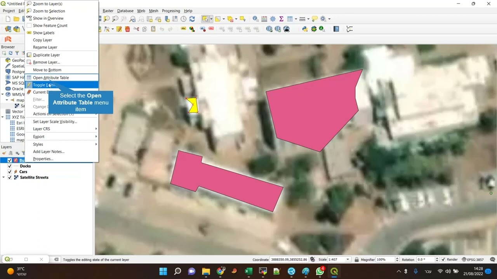Open the Export submenu
Viewport: 497px width, 279px height.
61,137
